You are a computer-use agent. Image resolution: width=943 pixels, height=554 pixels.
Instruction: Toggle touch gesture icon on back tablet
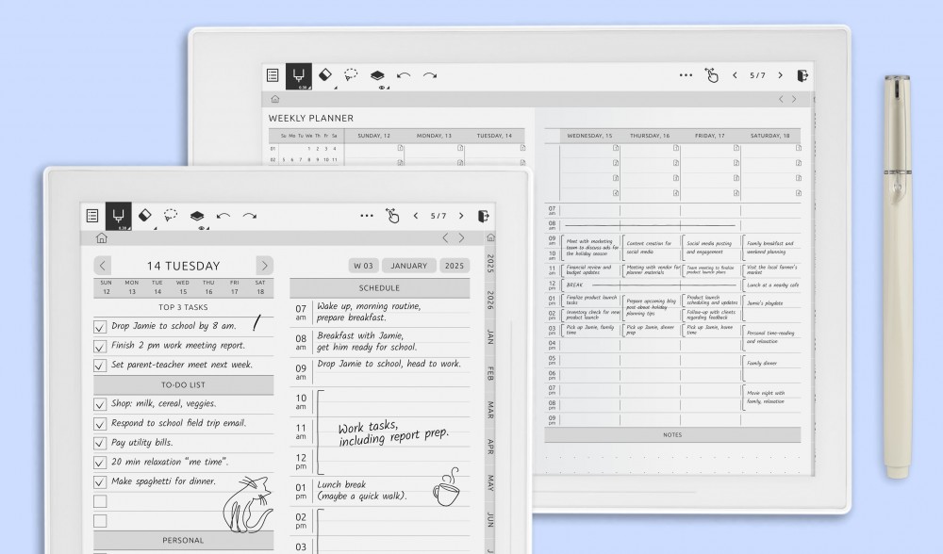[x=711, y=75]
